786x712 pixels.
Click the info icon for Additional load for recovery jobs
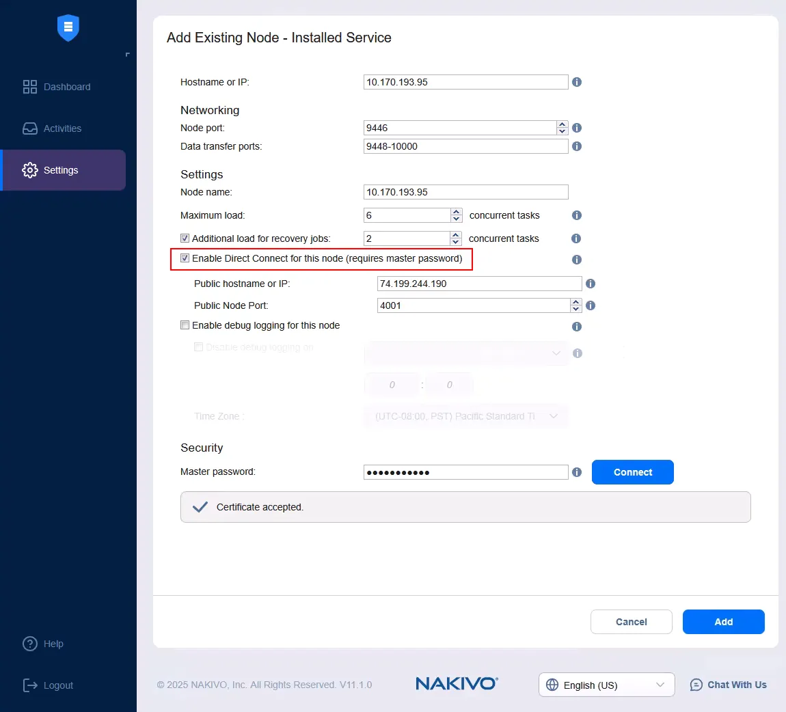[x=576, y=238]
